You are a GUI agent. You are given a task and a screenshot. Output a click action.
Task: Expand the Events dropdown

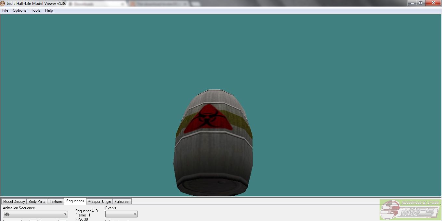point(122,214)
